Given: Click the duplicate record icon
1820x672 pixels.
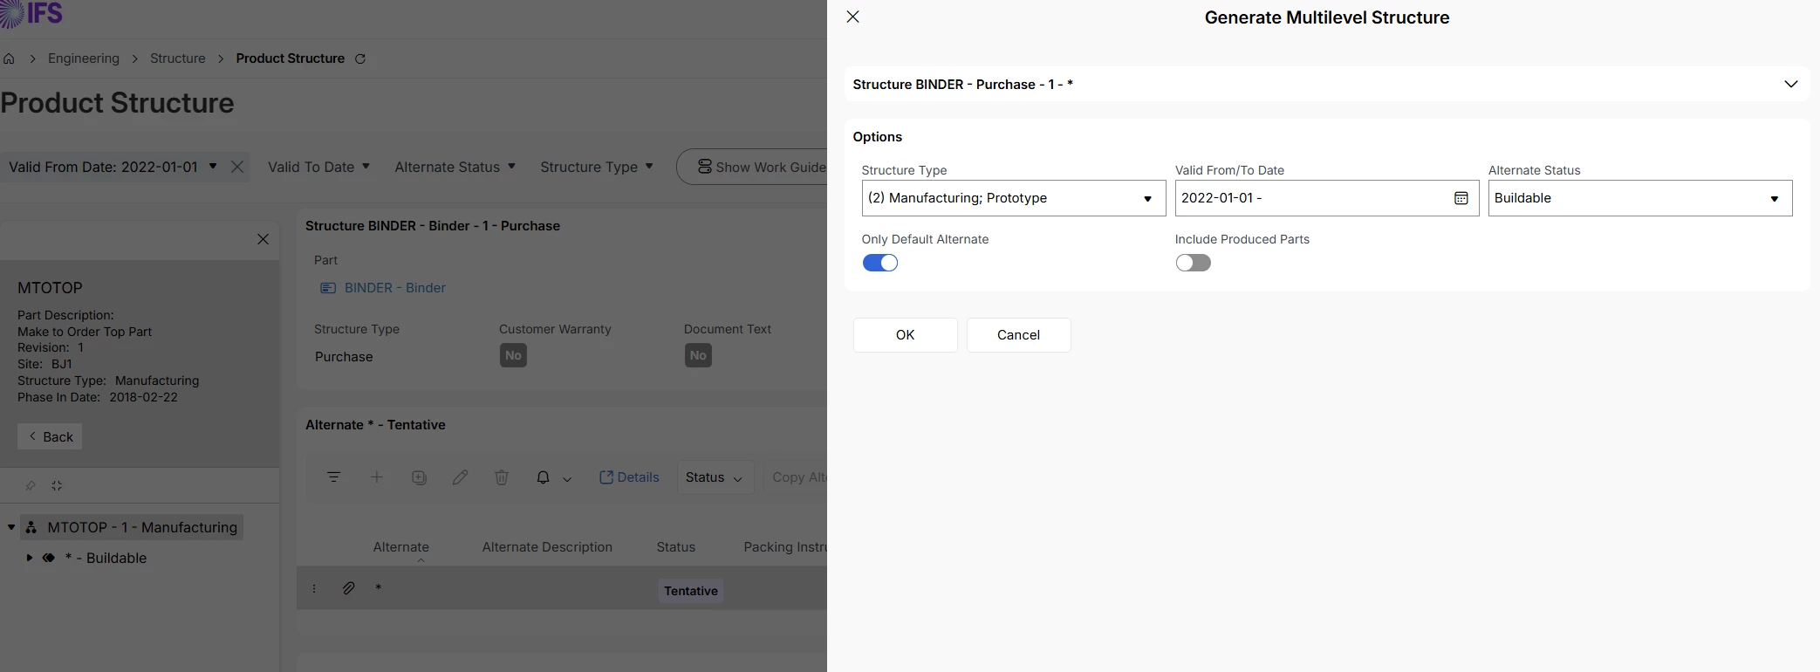Looking at the screenshot, I should [x=419, y=477].
